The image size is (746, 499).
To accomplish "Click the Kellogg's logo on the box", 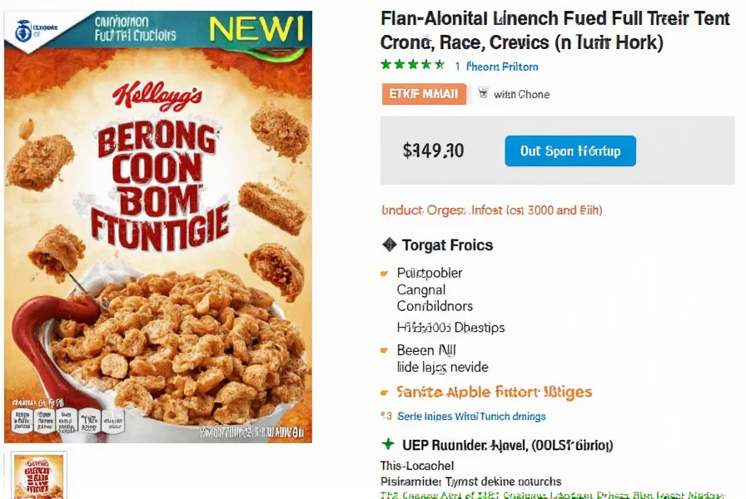I will click(x=157, y=96).
